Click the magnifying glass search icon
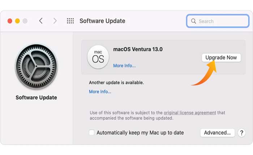Image resolution: width=253 pixels, height=155 pixels. (x=193, y=21)
